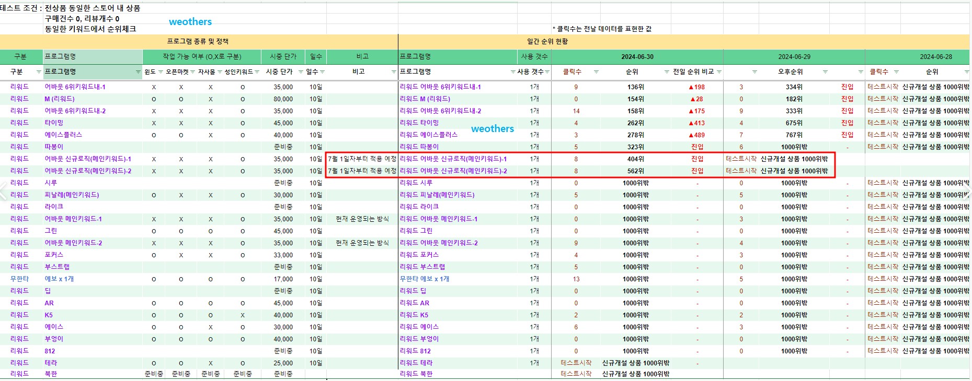The height and width of the screenshot is (381, 972).
Task: Click the 562위 rank cell
Action: [x=636, y=171]
